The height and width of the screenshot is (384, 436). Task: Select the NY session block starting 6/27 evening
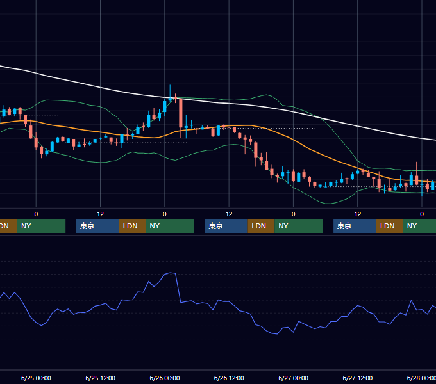point(419,226)
